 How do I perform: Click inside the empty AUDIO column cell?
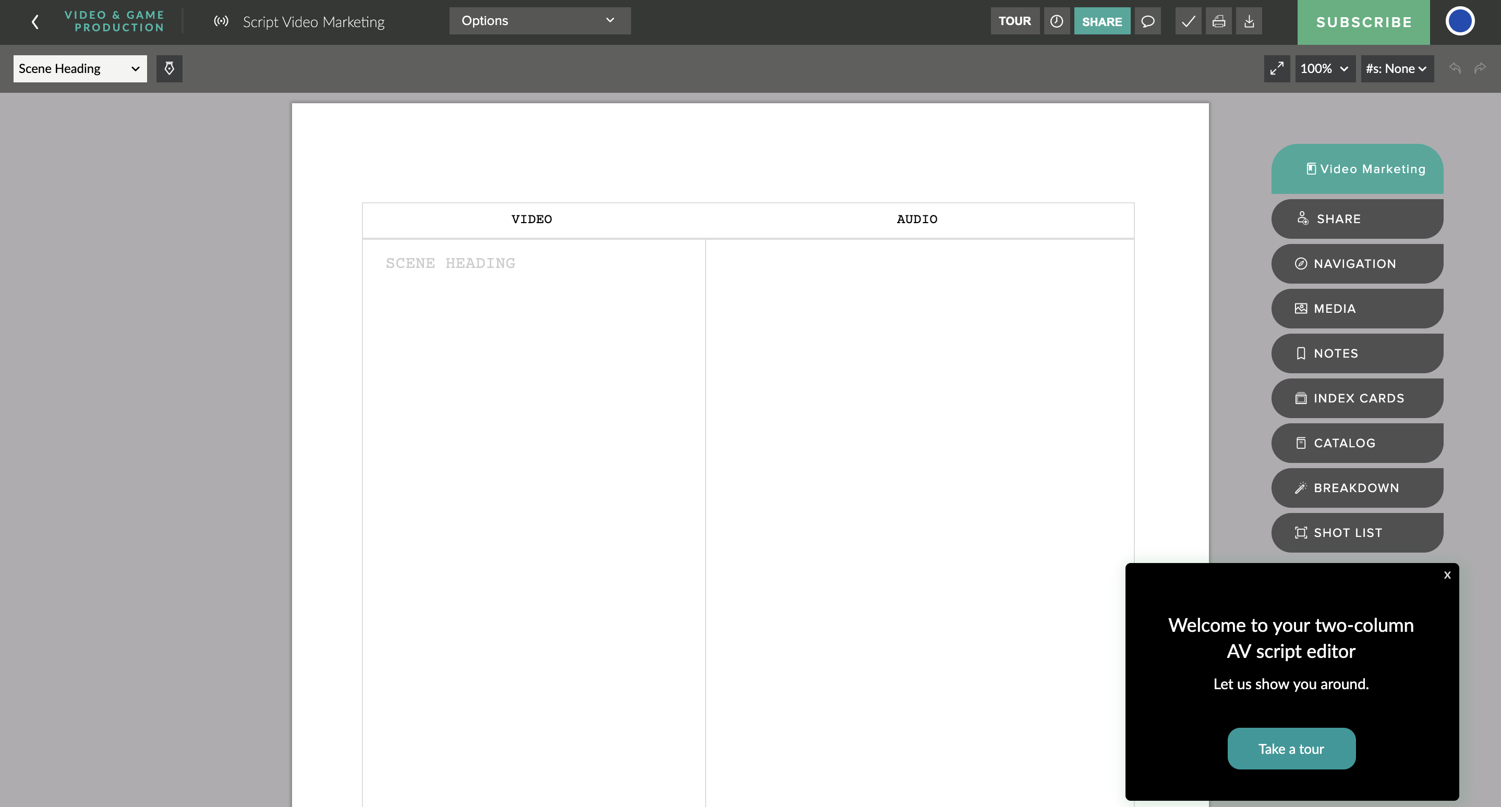pos(919,523)
